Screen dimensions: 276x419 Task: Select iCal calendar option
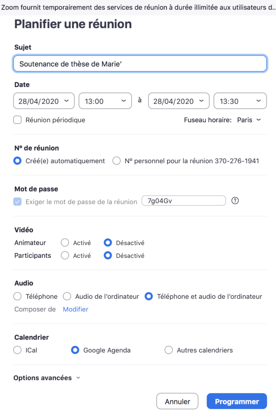18,350
